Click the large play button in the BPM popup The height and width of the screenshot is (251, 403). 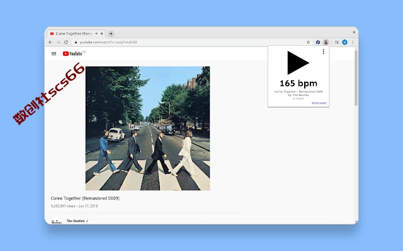[298, 63]
